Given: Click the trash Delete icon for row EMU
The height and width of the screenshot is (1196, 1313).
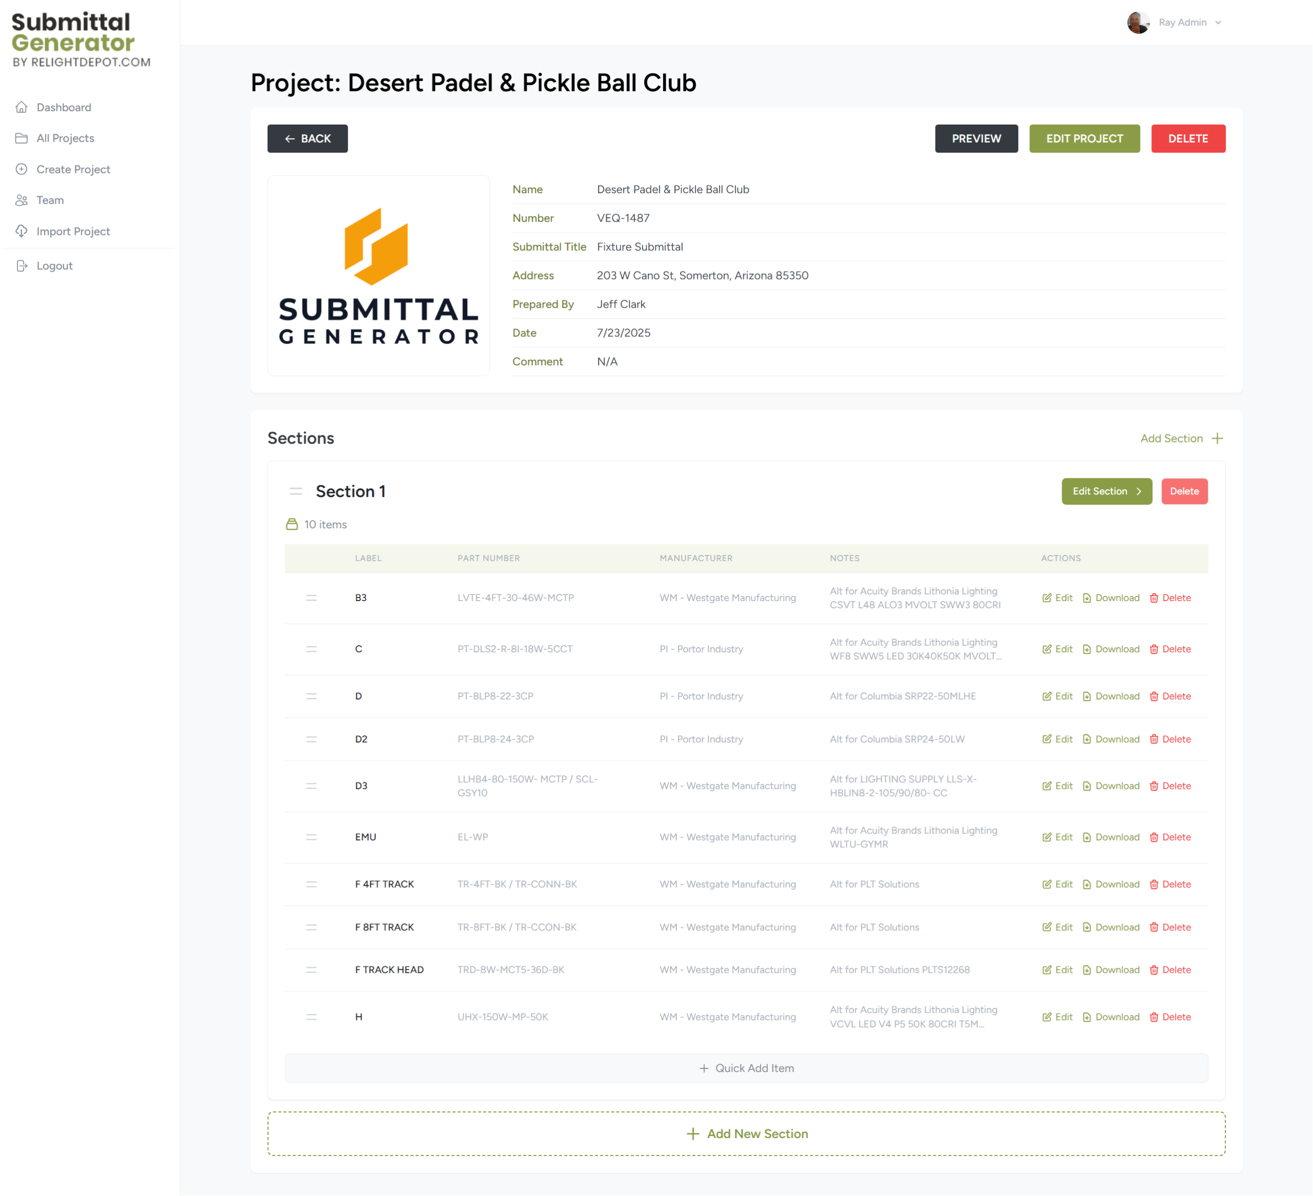Looking at the screenshot, I should (1154, 837).
